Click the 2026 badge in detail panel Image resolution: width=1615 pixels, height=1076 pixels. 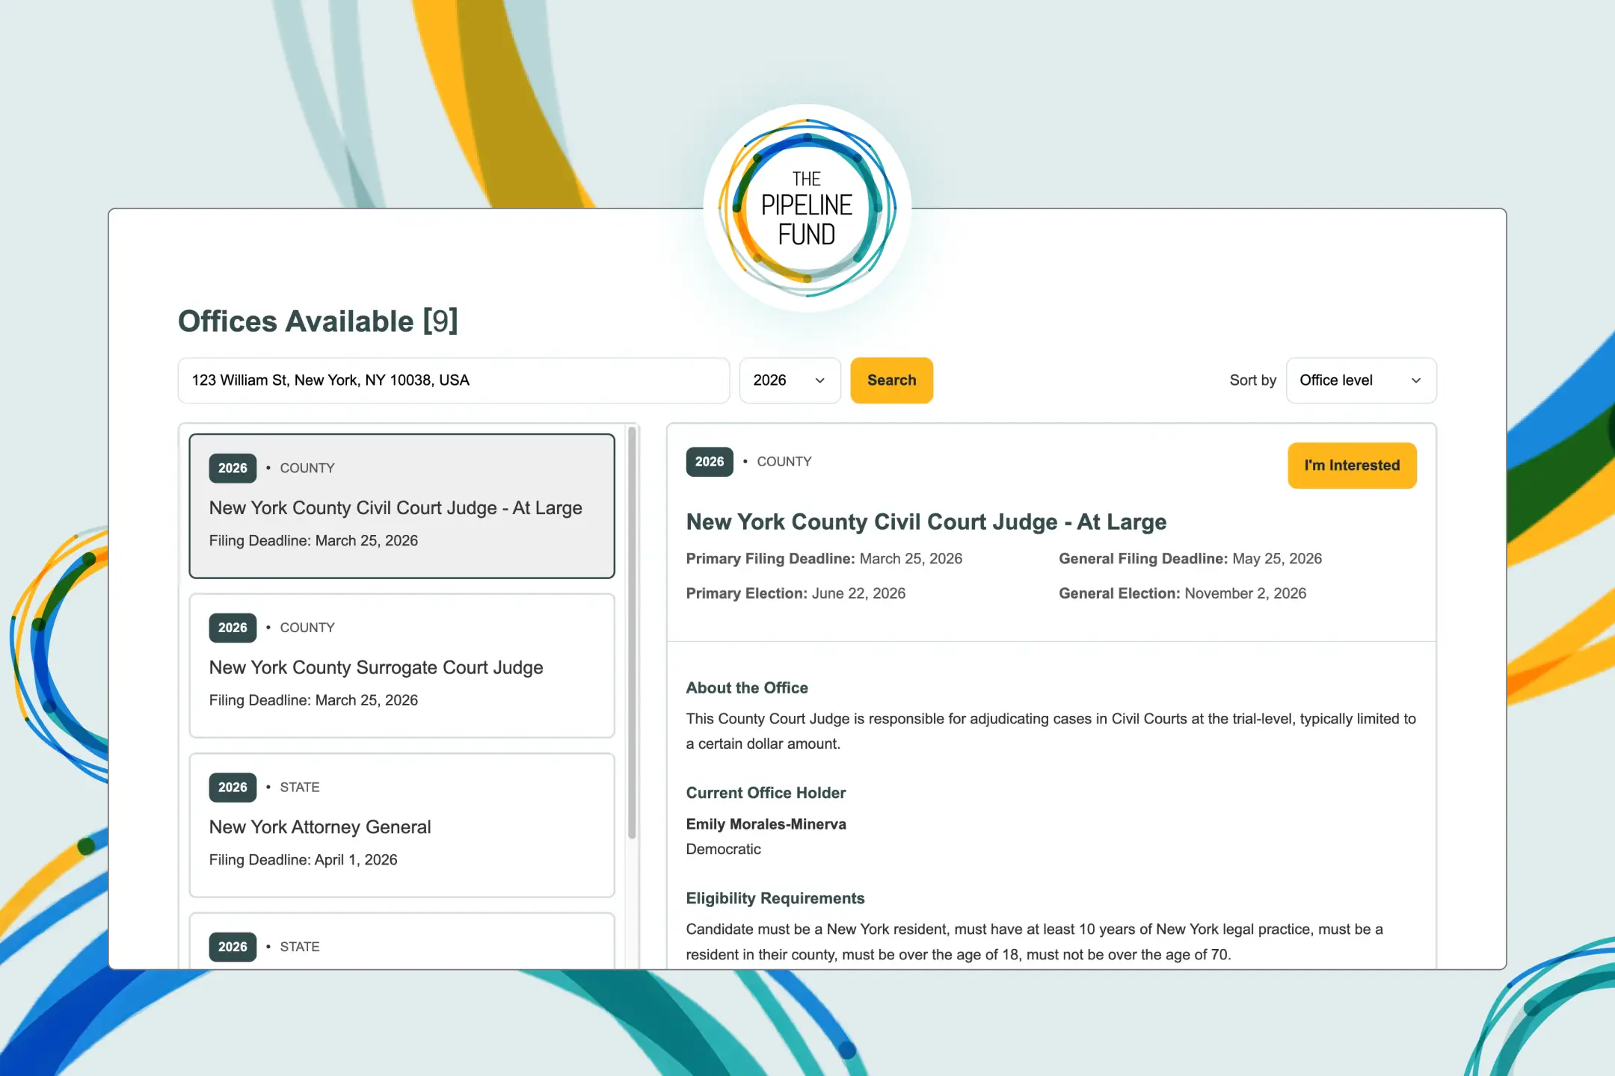(709, 462)
